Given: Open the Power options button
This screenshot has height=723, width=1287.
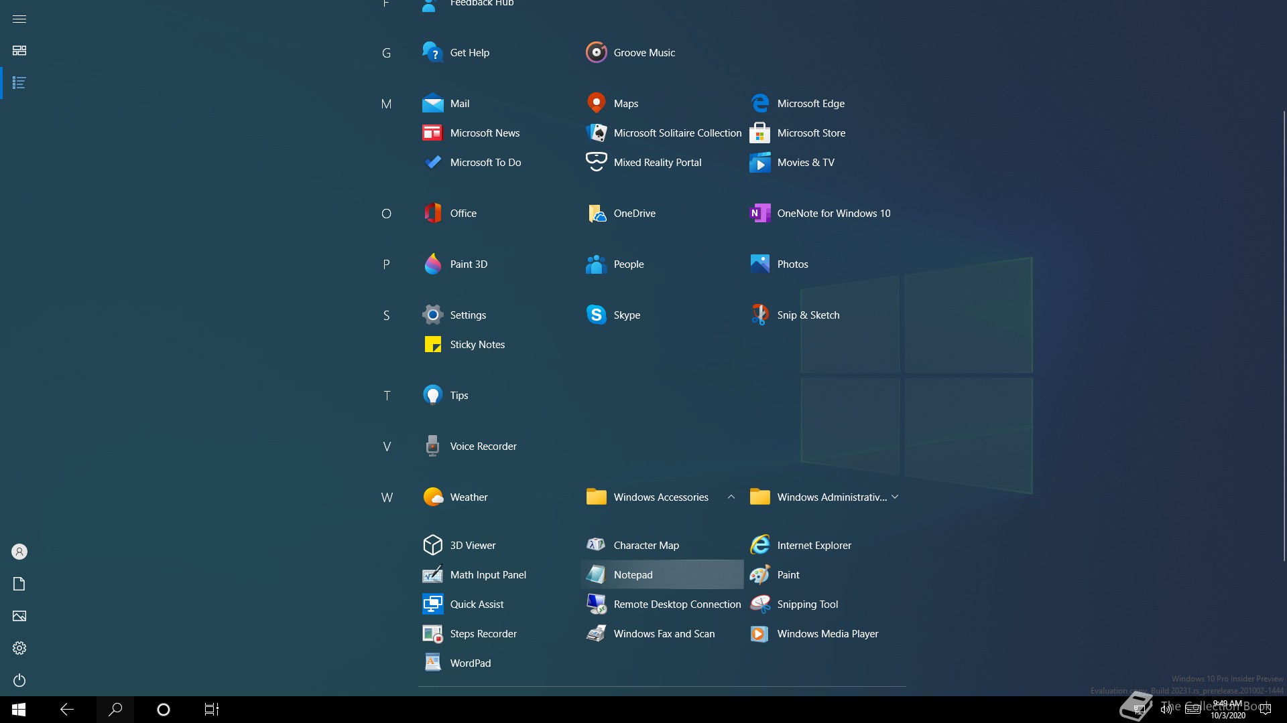Looking at the screenshot, I should coord(19,680).
